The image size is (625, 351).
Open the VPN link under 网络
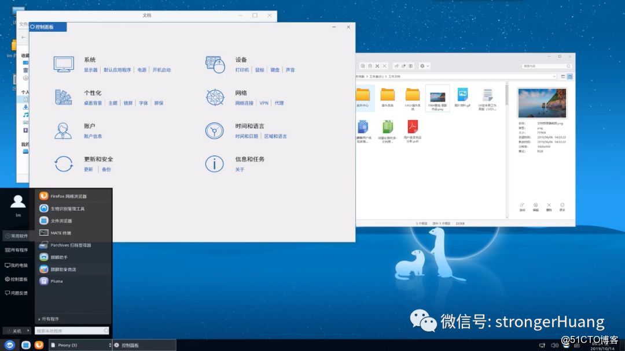264,103
